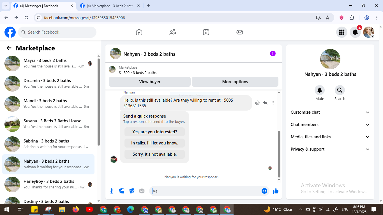Open the Windows Start menu
This screenshot has height=215, width=383.
point(6,209)
